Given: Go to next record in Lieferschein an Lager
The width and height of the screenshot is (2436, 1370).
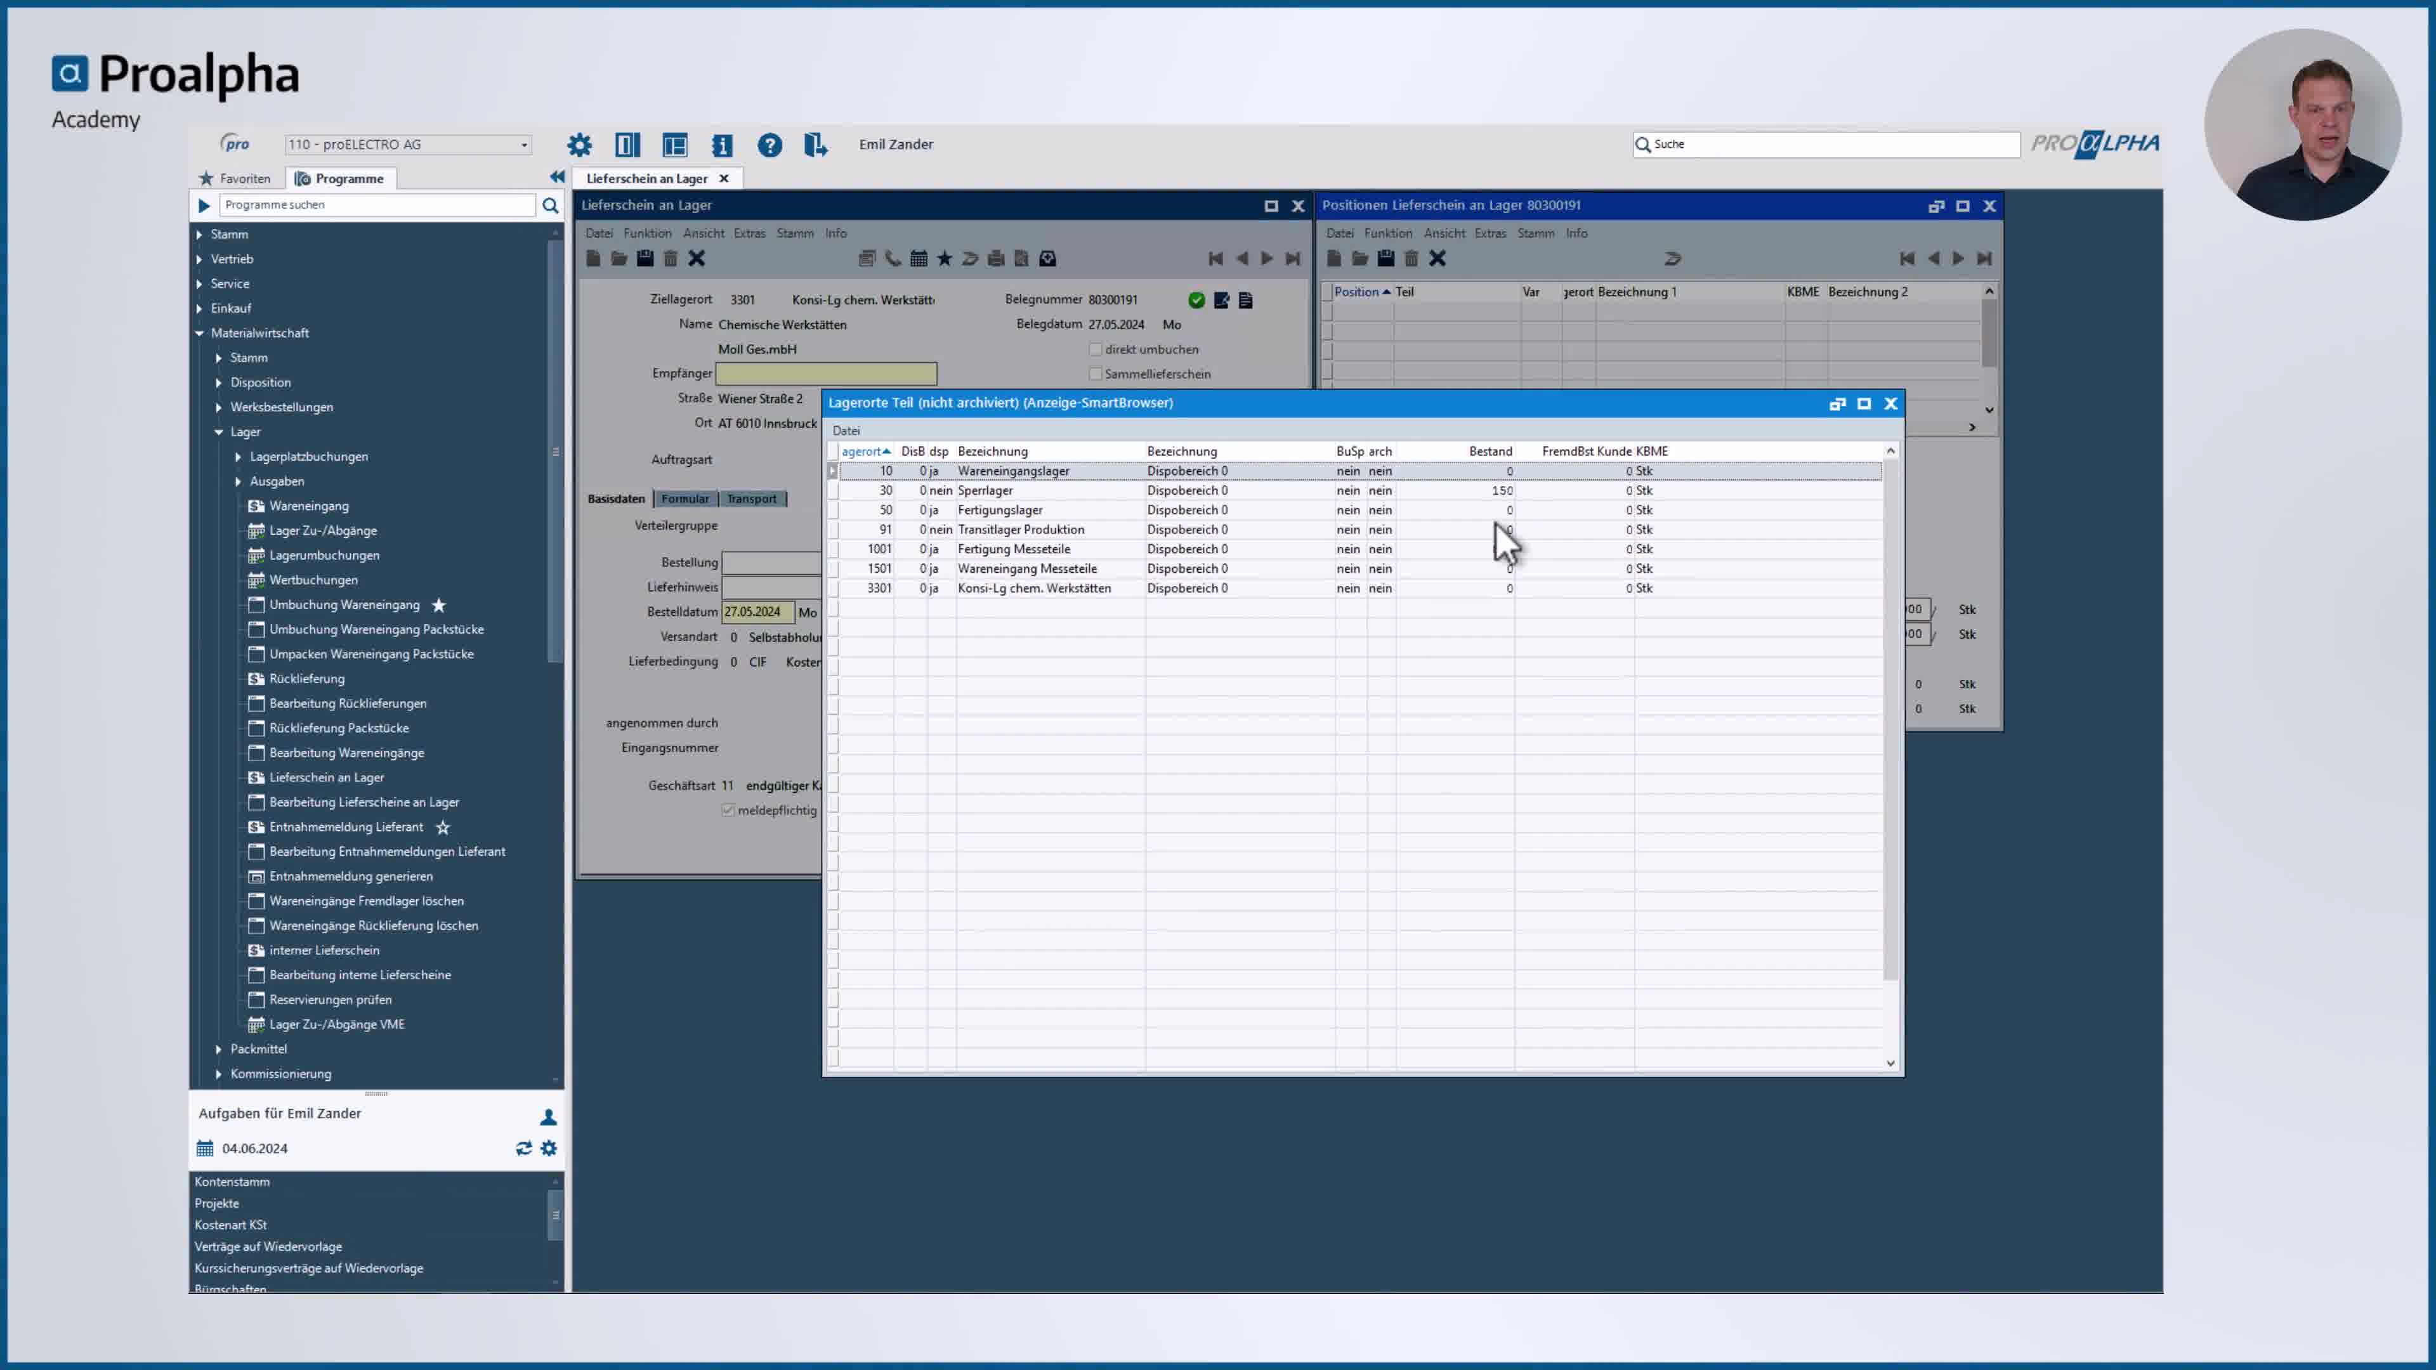Looking at the screenshot, I should tap(1267, 258).
